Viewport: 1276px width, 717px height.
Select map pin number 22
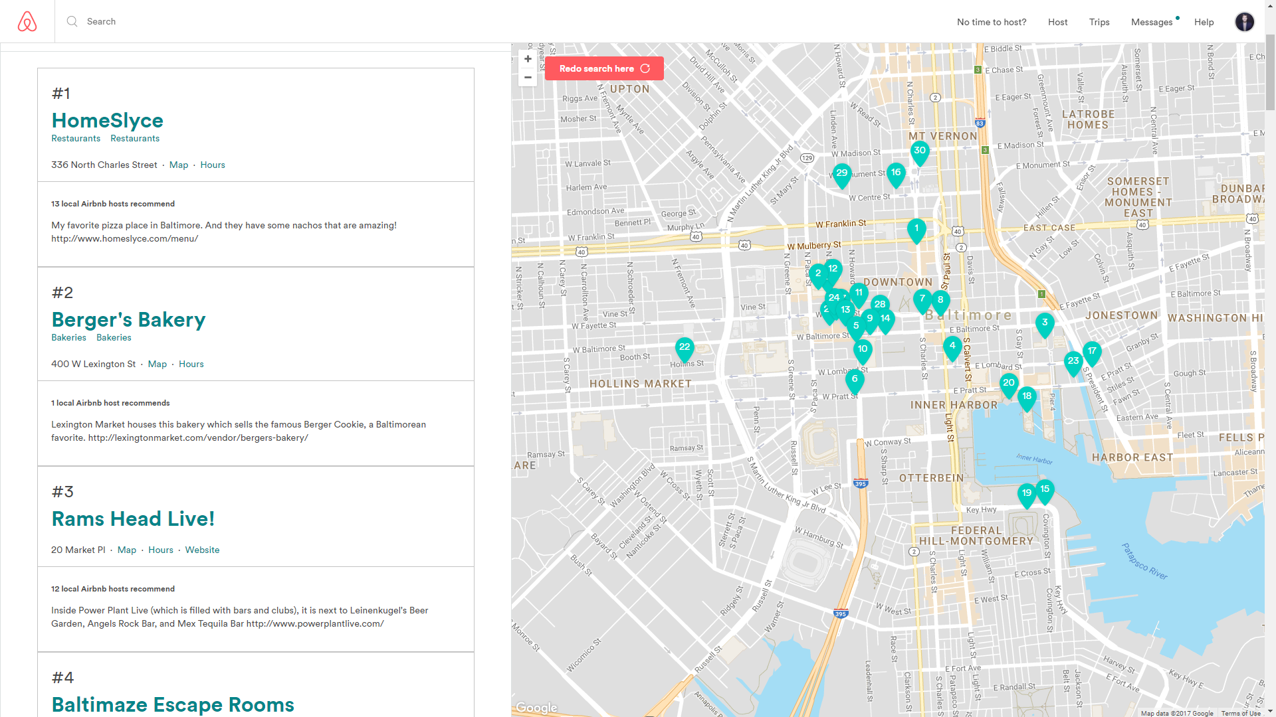(685, 348)
